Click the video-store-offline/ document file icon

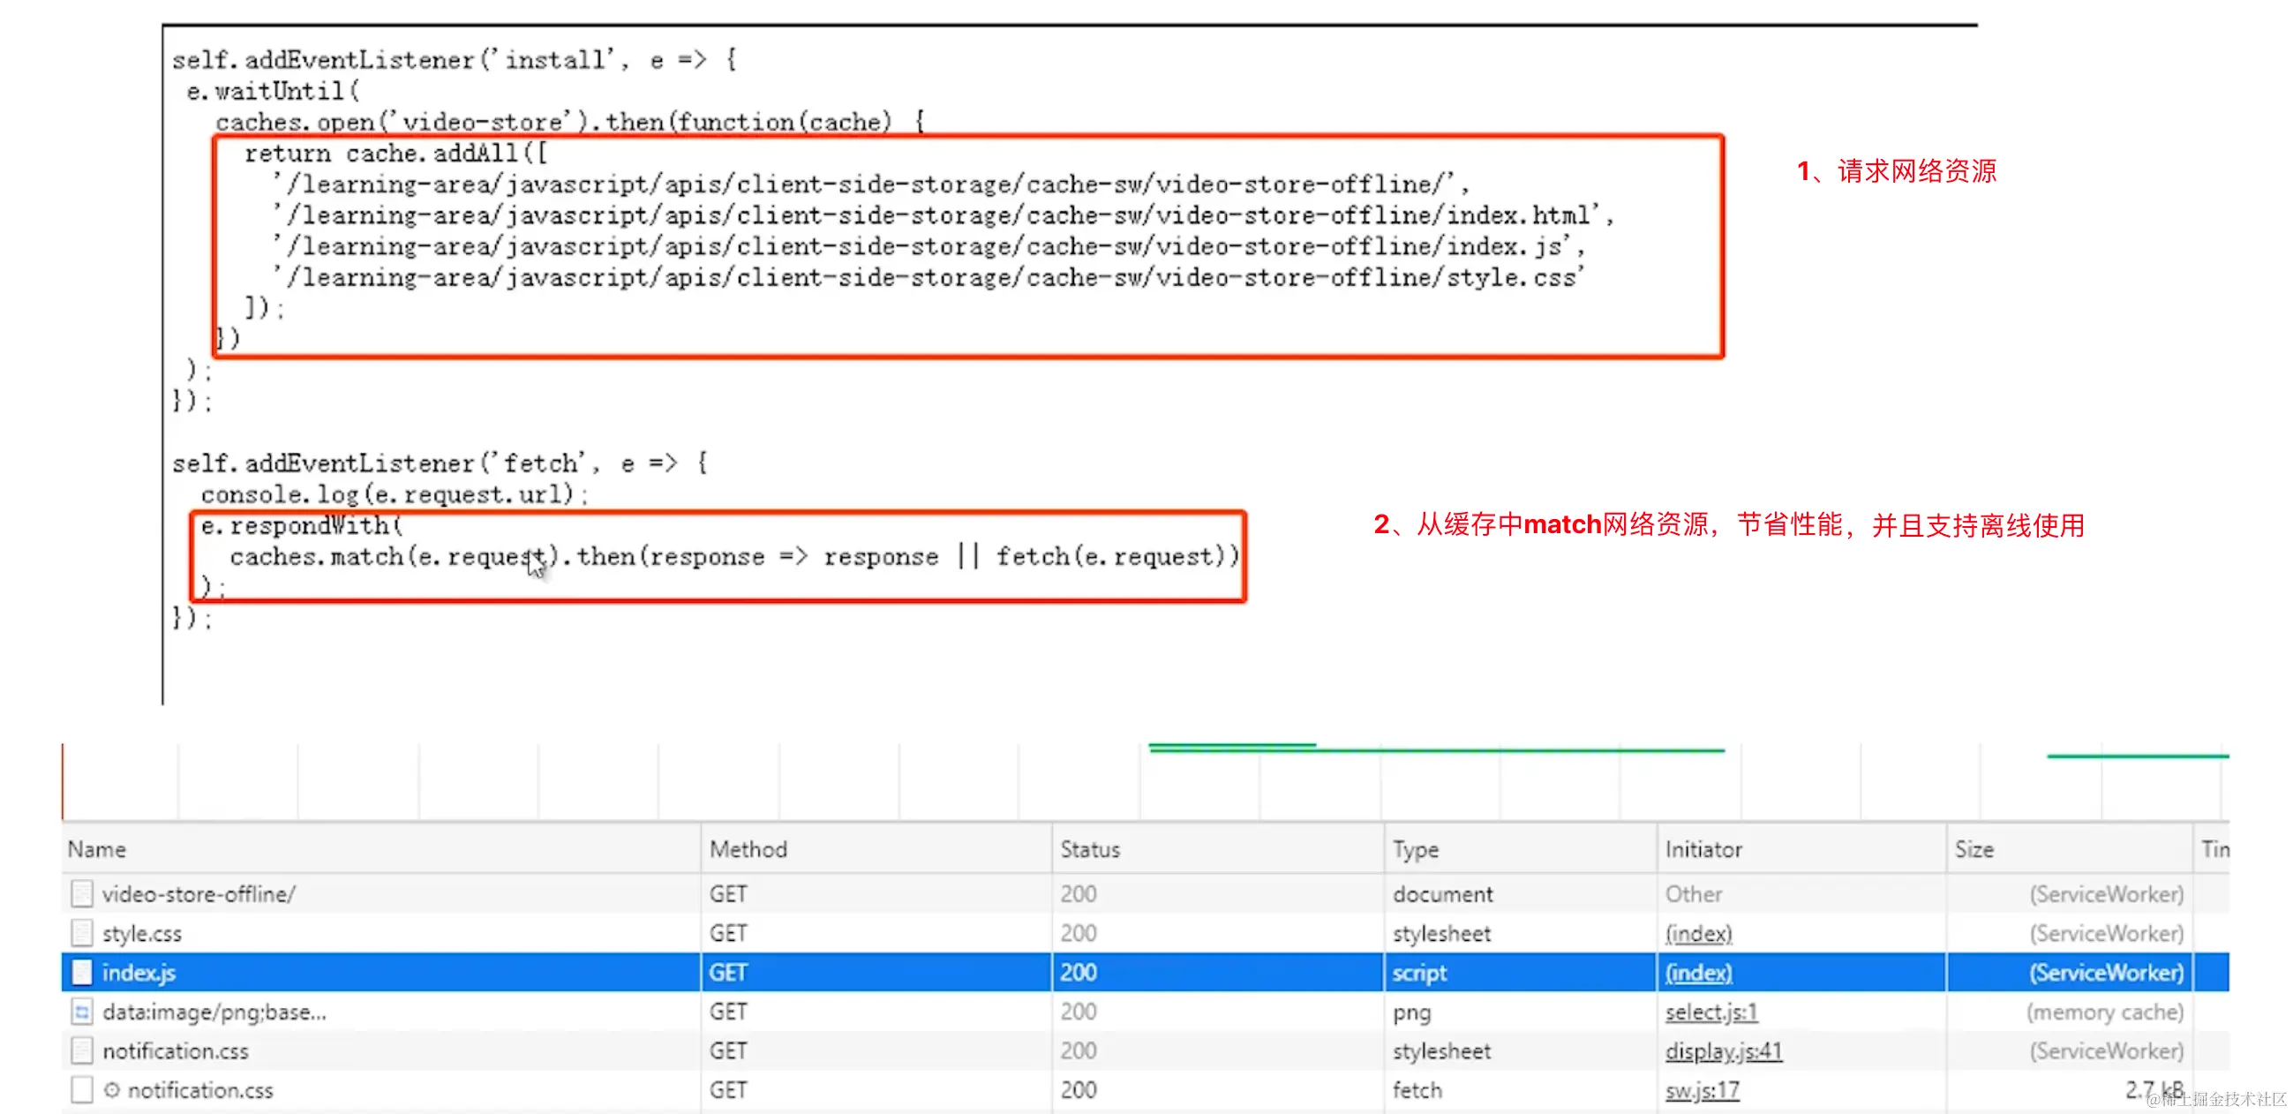(x=82, y=893)
